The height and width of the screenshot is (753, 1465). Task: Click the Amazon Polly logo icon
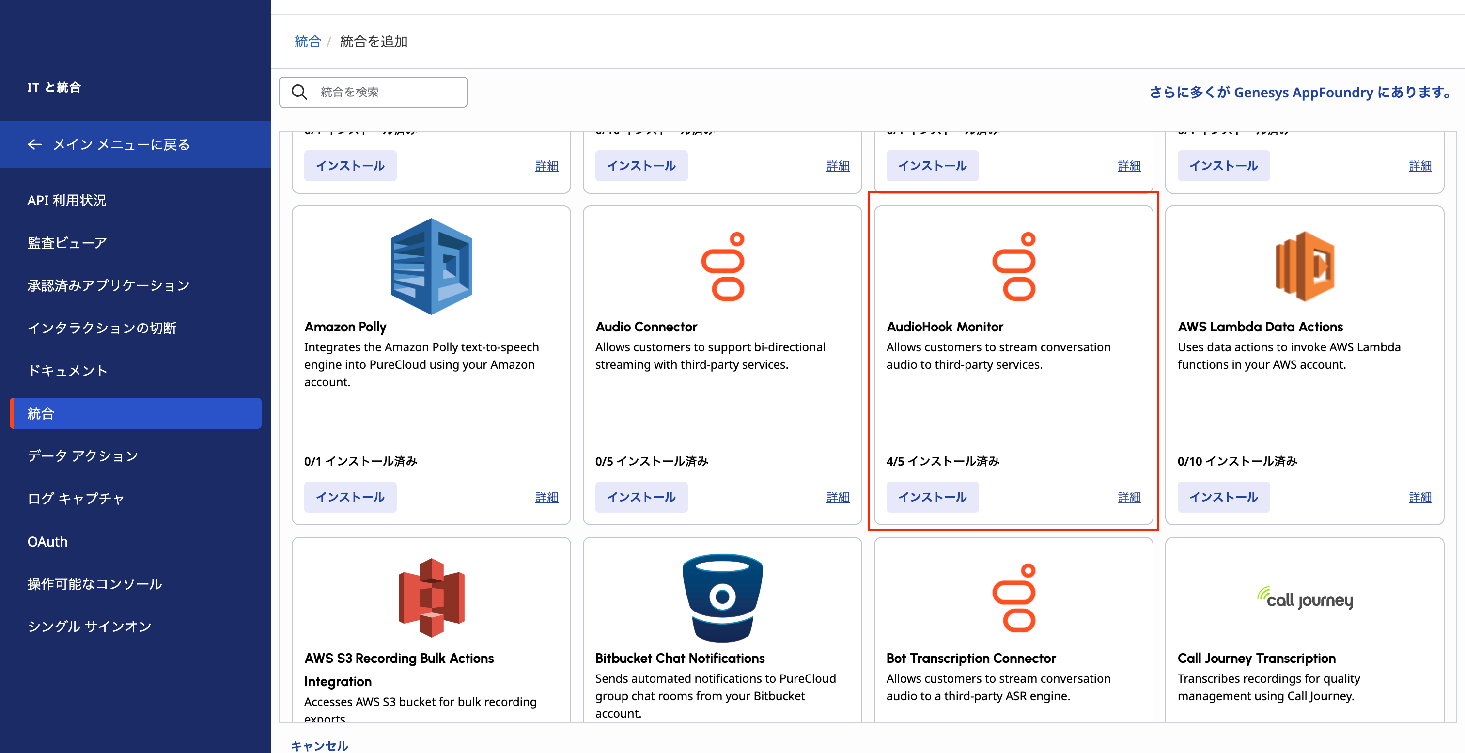tap(431, 266)
